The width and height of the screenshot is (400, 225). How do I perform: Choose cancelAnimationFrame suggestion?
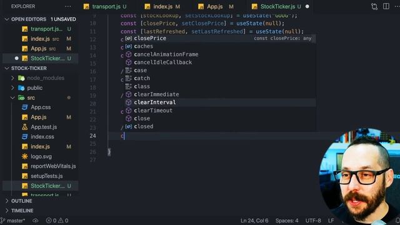coord(220,54)
